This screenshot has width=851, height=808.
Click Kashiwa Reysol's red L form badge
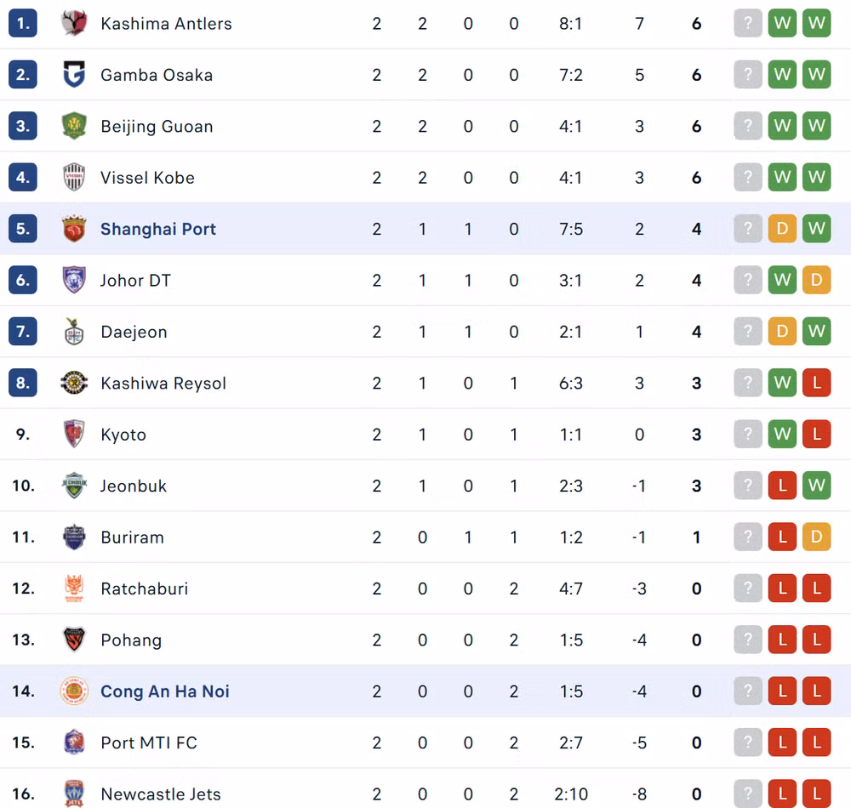tap(816, 382)
